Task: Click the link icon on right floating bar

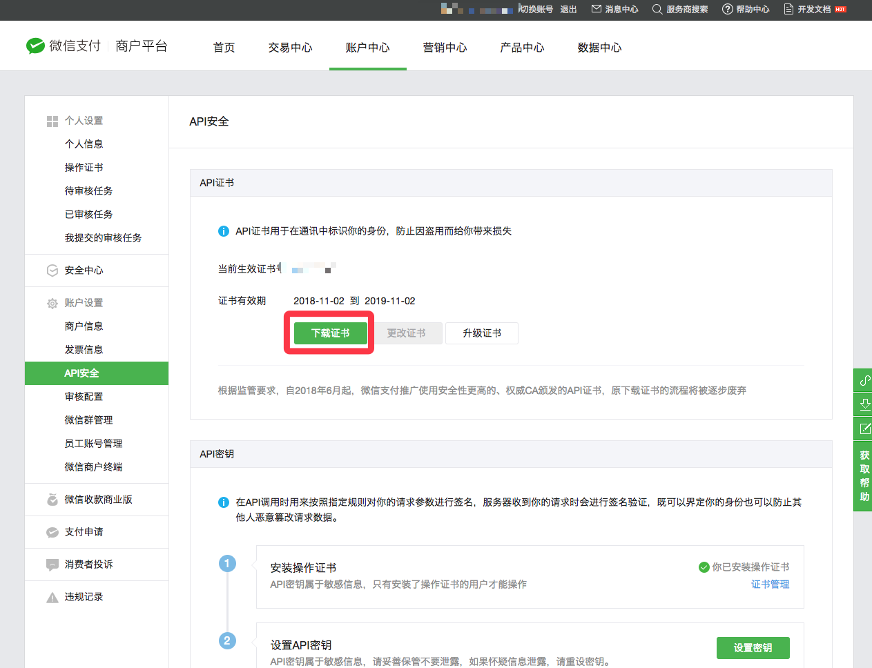Action: pyautogui.click(x=864, y=380)
